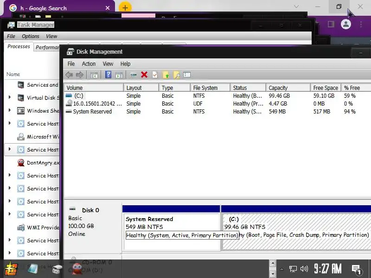
Task: Click the Disk 0 label panel
Action: (93, 227)
